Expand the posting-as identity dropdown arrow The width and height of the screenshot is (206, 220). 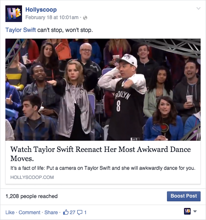point(195,211)
